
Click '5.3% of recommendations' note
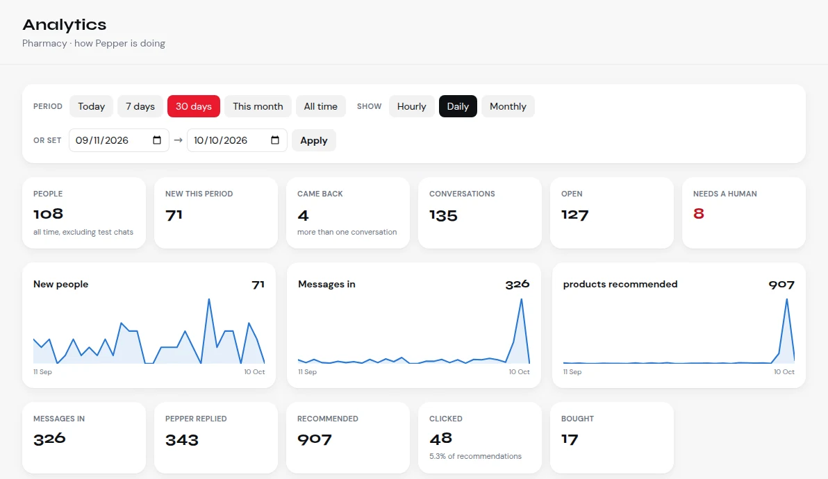coord(475,456)
